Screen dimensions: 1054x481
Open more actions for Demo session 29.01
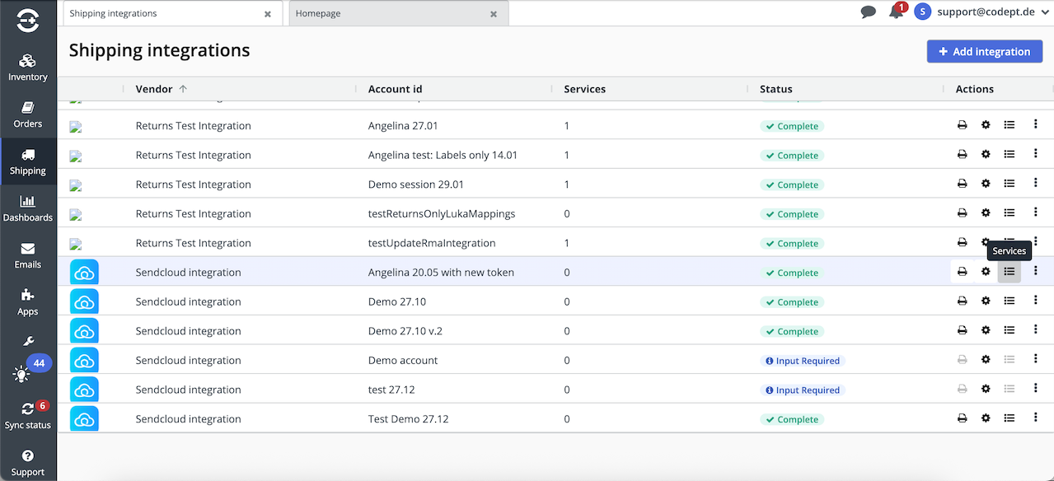click(1036, 183)
